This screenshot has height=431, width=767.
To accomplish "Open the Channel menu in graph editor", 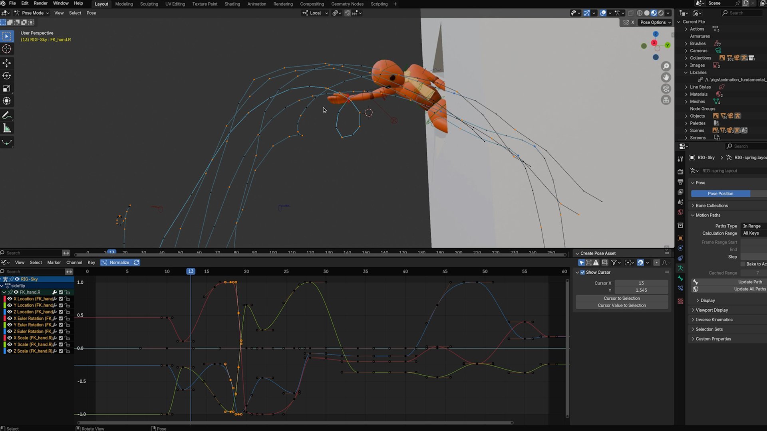I will pos(74,263).
